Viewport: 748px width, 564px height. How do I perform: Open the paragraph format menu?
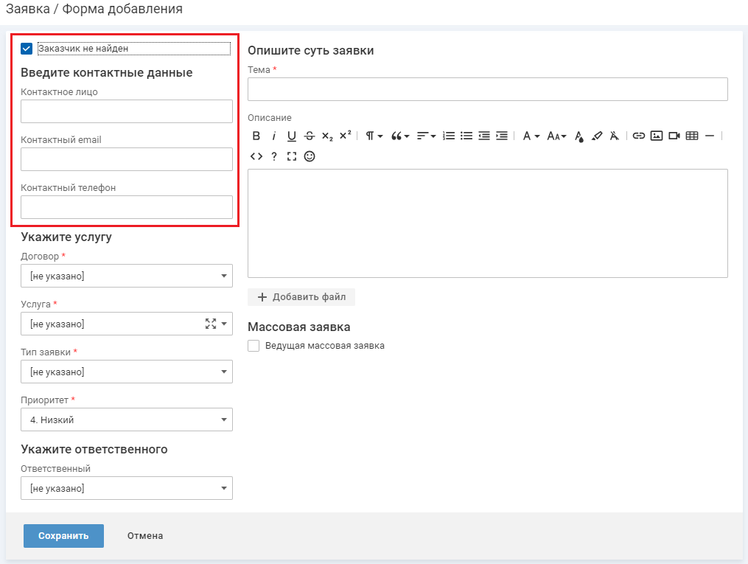click(374, 136)
